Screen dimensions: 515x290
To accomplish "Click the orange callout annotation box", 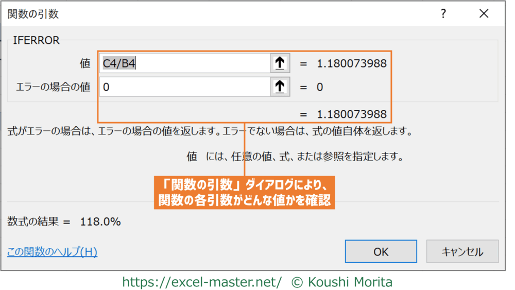I will (245, 192).
